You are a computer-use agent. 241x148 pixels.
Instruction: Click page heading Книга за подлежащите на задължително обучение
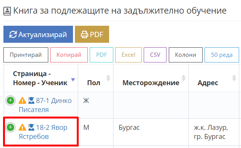coord(120,11)
